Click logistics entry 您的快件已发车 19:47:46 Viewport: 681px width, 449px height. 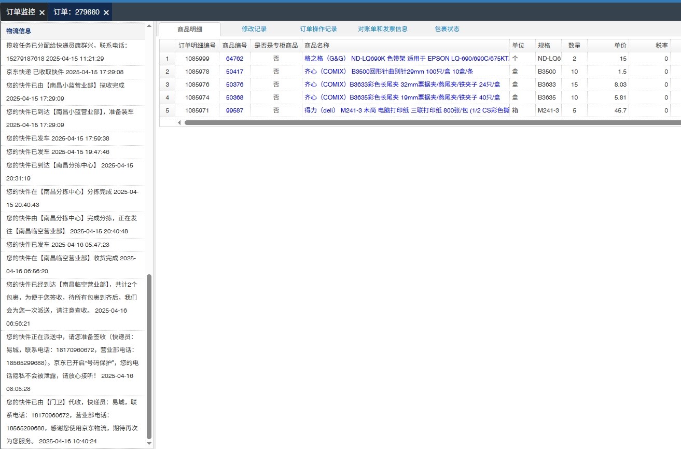point(73,152)
